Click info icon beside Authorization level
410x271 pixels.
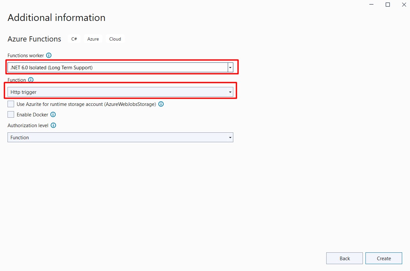[x=53, y=125]
